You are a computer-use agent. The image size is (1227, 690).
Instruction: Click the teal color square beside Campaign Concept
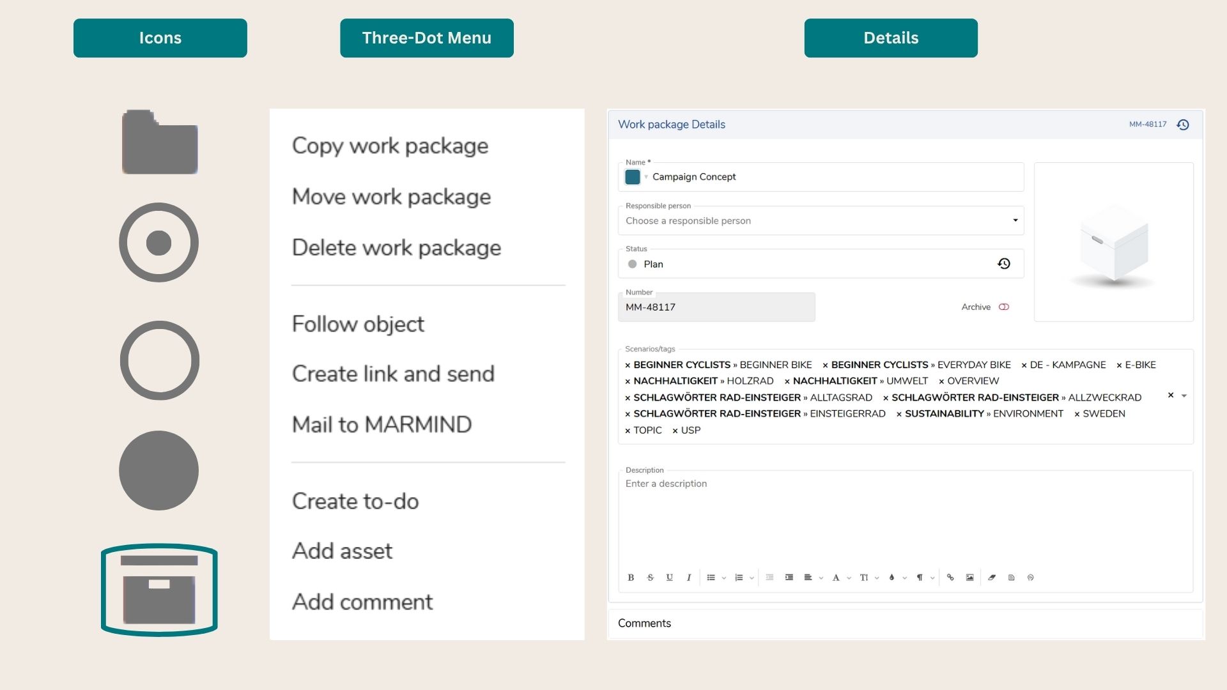coord(633,176)
